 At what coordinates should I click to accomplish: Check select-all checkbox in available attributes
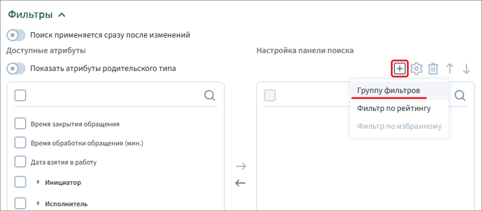tap(20, 96)
